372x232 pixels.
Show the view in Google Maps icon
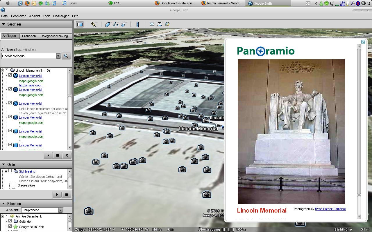point(167,24)
